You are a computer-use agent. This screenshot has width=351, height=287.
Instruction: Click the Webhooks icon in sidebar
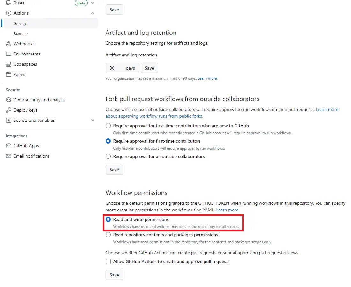[x=9, y=44]
